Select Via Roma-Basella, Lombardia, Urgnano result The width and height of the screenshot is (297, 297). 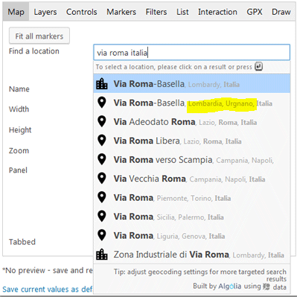[x=191, y=103]
